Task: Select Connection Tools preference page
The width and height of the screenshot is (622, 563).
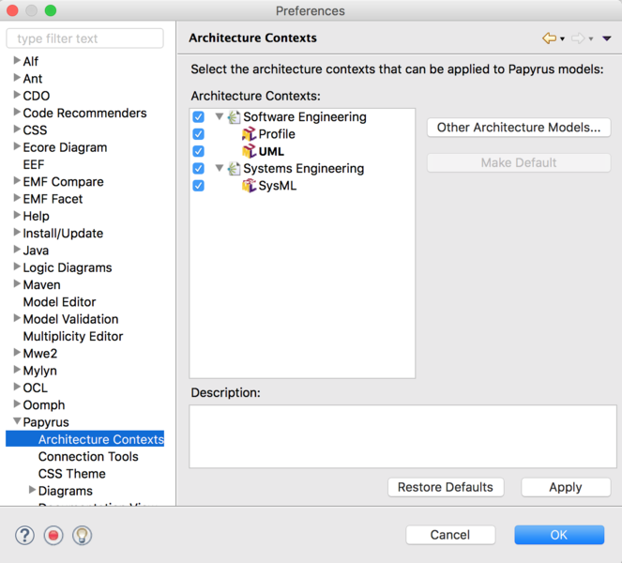Action: pos(87,457)
